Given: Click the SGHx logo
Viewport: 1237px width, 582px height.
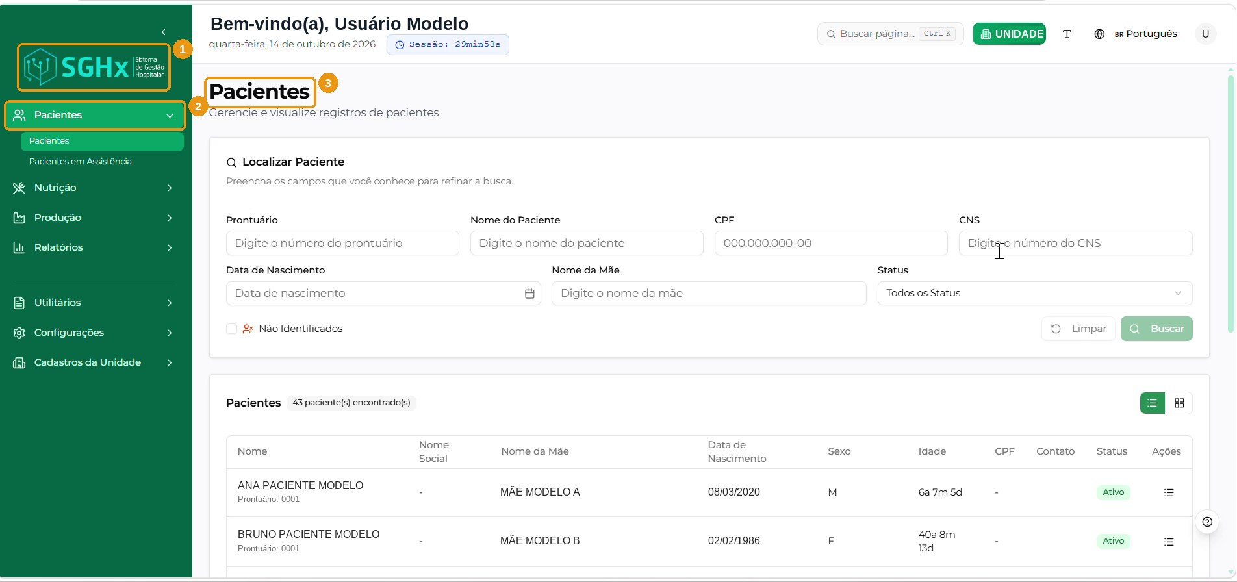Looking at the screenshot, I should tap(94, 67).
